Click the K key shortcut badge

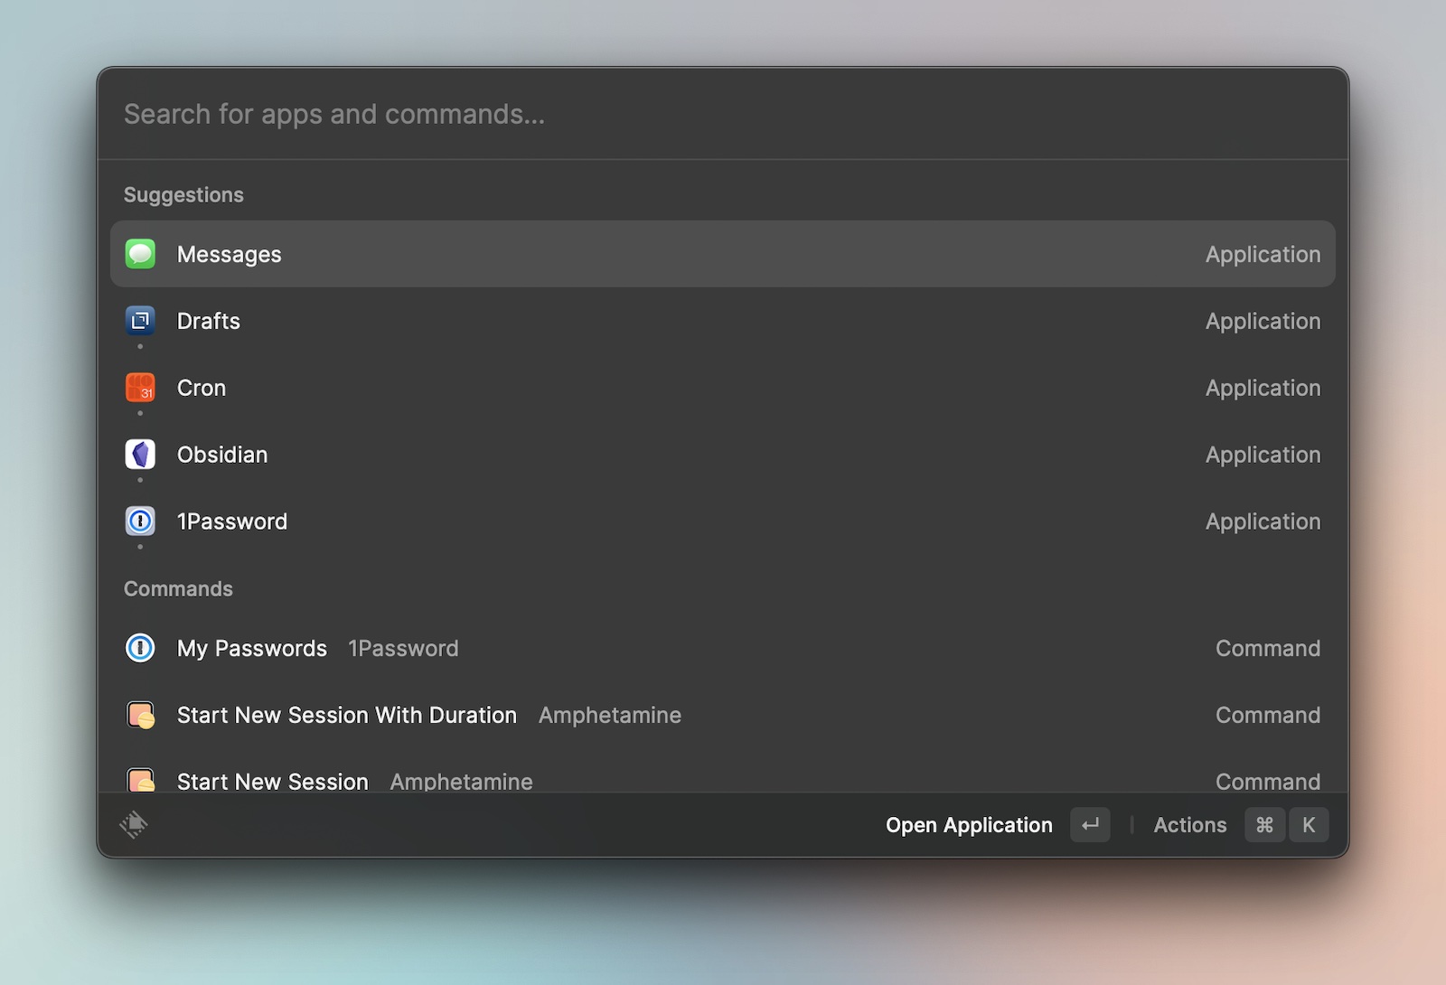tap(1309, 825)
